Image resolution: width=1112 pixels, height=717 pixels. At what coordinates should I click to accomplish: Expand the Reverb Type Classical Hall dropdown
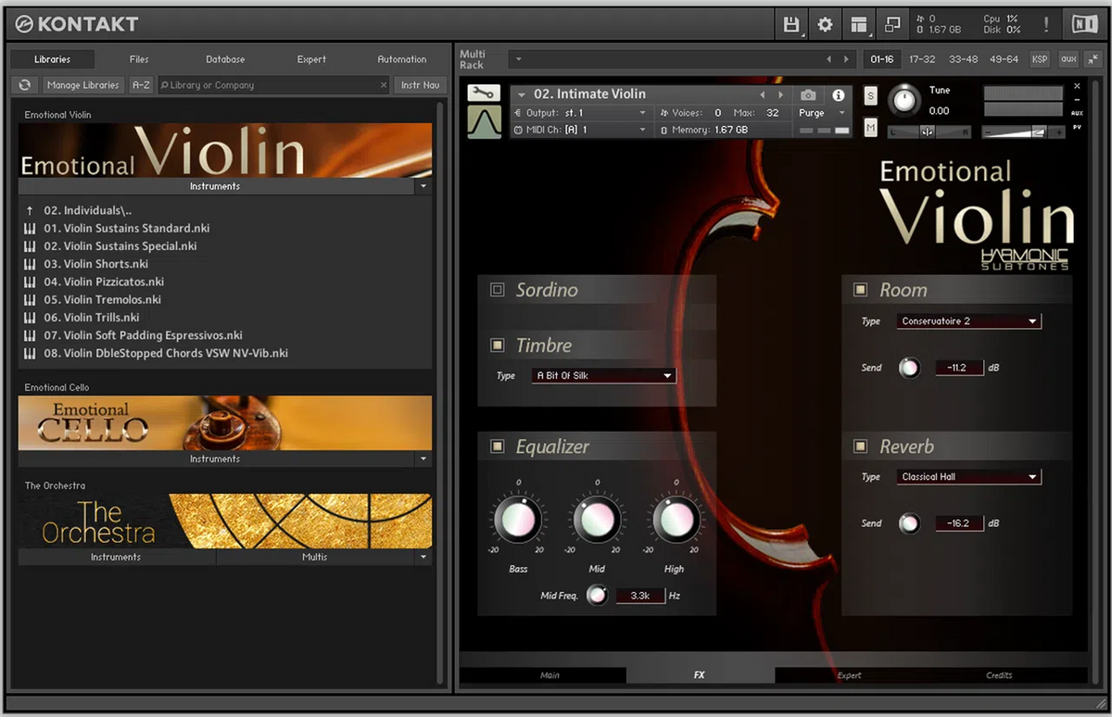(968, 477)
